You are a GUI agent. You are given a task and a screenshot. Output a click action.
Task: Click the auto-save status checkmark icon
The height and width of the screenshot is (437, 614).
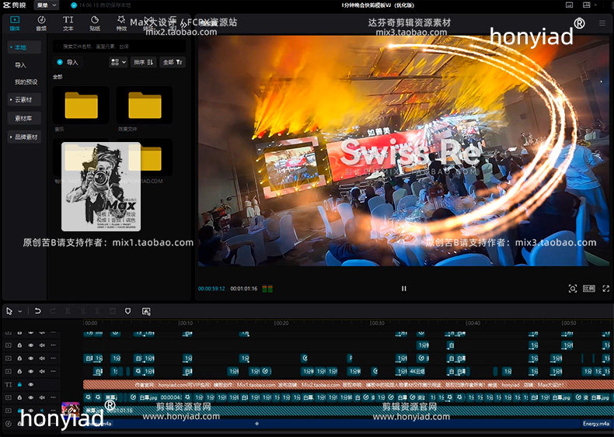(x=74, y=5)
